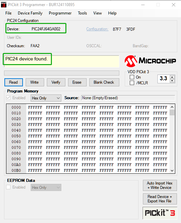Image resolution: width=181 pixels, height=223 pixels.
Task: Click memory address 0050 row label
Action: pos(16,136)
